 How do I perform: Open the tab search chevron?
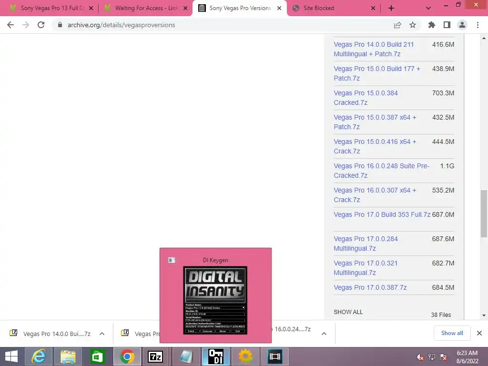(x=428, y=9)
